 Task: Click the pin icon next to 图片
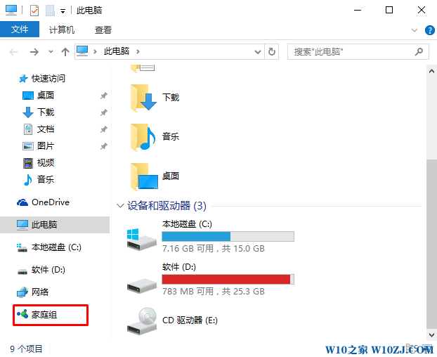click(104, 146)
